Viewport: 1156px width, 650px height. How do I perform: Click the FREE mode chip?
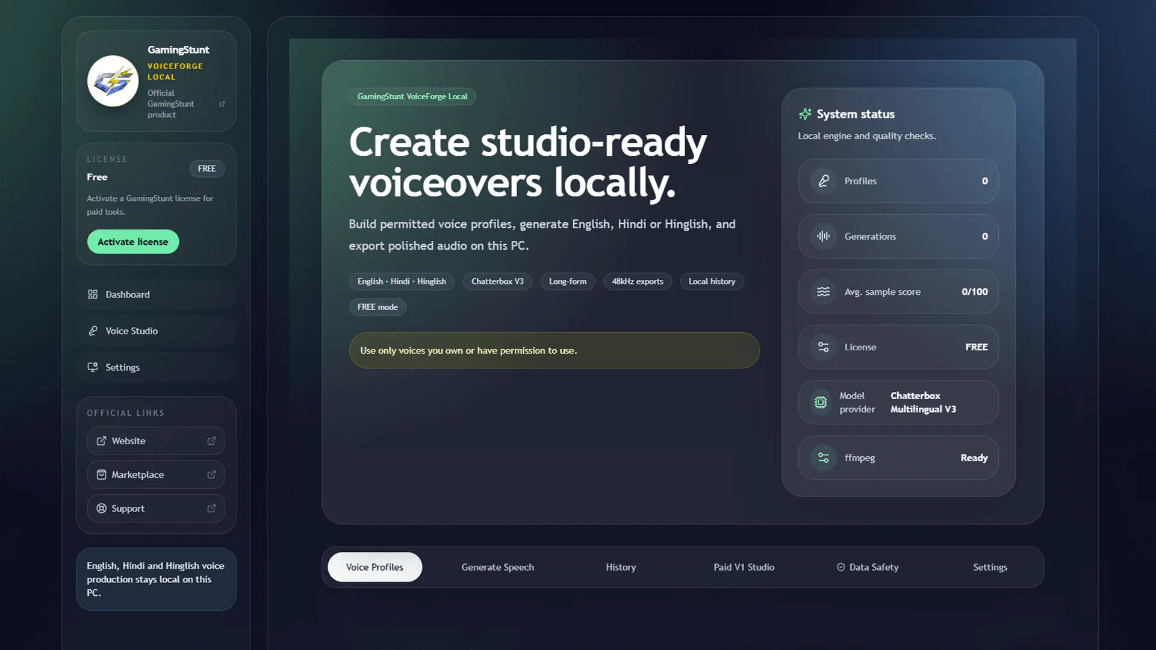point(378,307)
